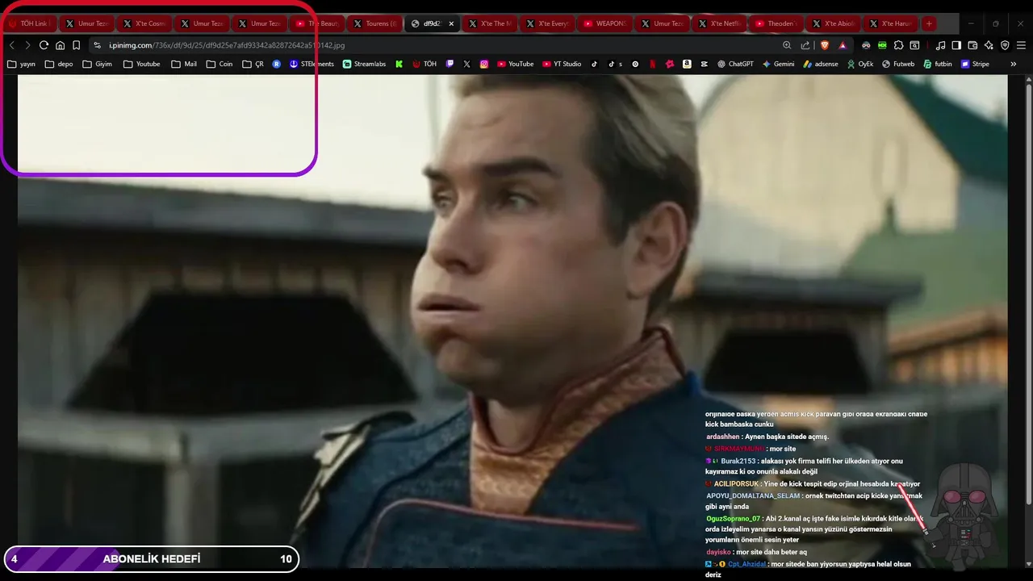
Task: Open the Brave Wallet icon
Action: [972, 45]
